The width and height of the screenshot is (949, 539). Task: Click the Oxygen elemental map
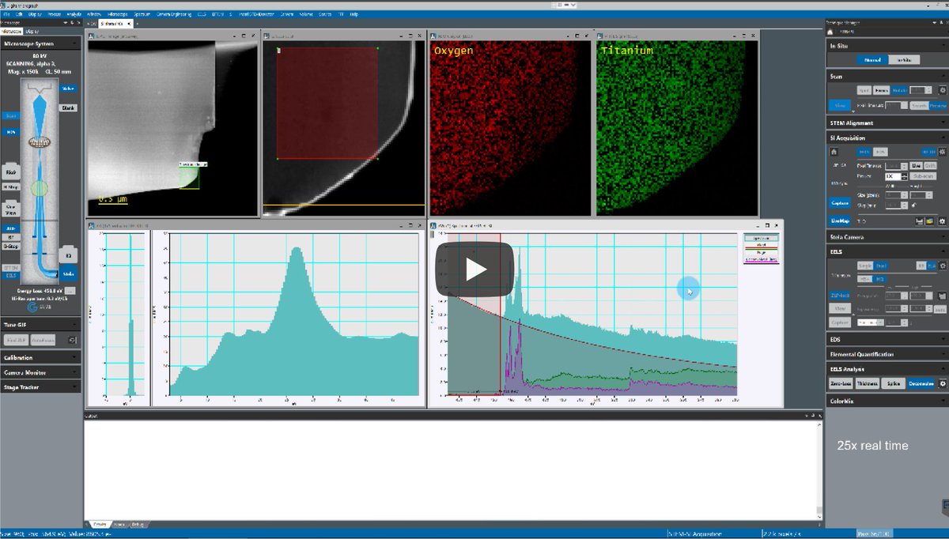click(511, 128)
